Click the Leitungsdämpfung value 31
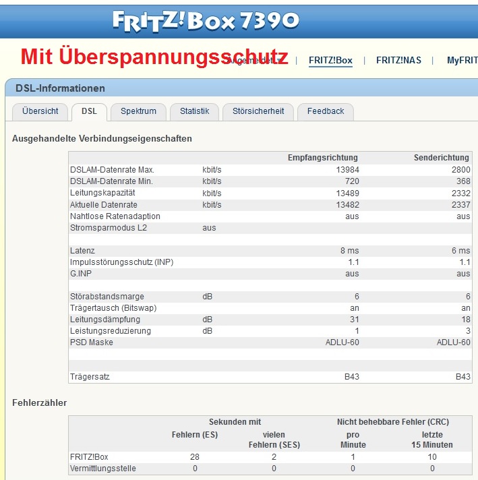The width and height of the screenshot is (478, 480). coord(355,320)
